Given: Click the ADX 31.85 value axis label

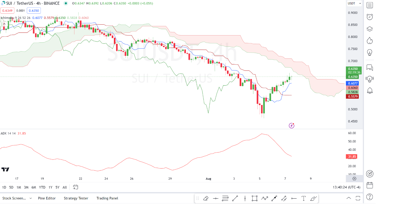Looking at the screenshot, I should click(352, 157).
